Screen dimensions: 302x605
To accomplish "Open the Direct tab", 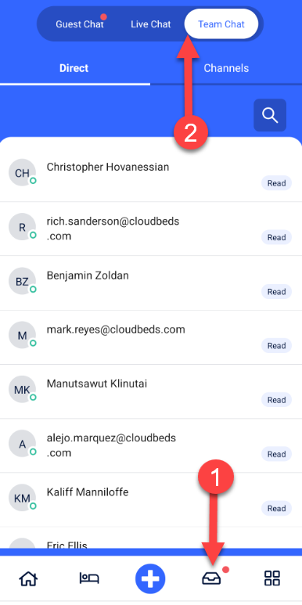I will [74, 68].
